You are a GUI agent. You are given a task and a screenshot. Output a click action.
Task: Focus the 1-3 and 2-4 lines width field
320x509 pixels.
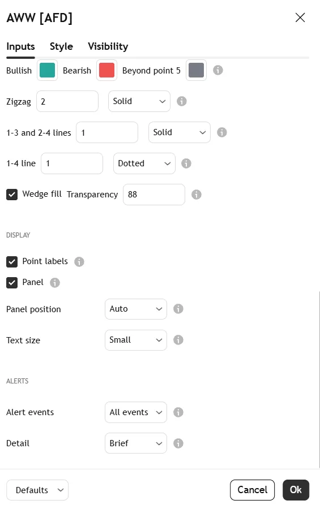(107, 132)
